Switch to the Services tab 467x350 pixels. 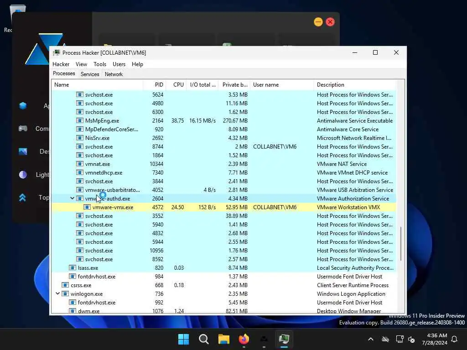pos(90,74)
